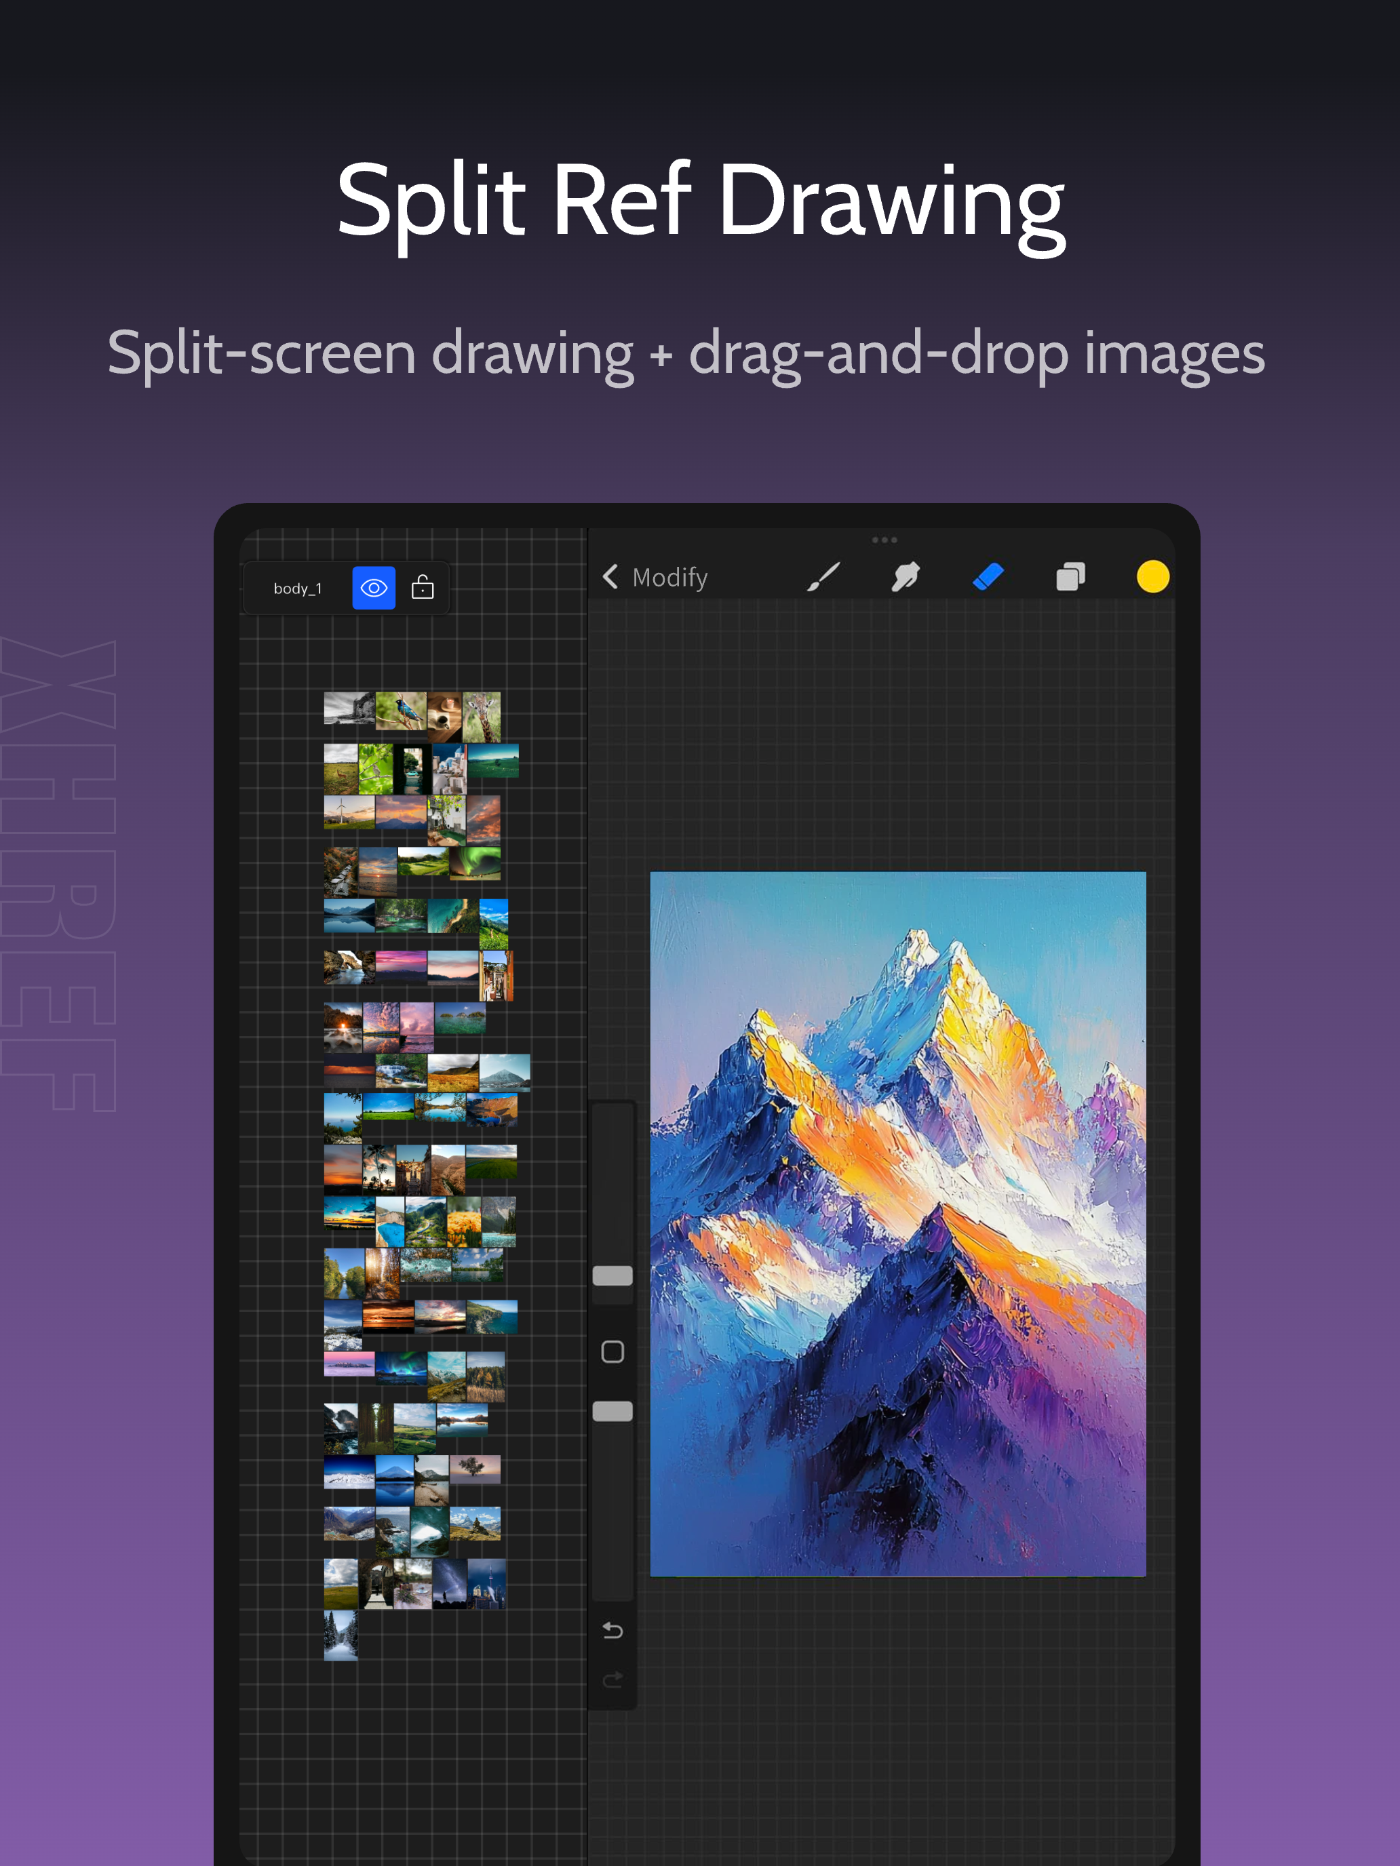Image resolution: width=1400 pixels, height=1866 pixels.
Task: Undo the last stroke
Action: point(612,1631)
